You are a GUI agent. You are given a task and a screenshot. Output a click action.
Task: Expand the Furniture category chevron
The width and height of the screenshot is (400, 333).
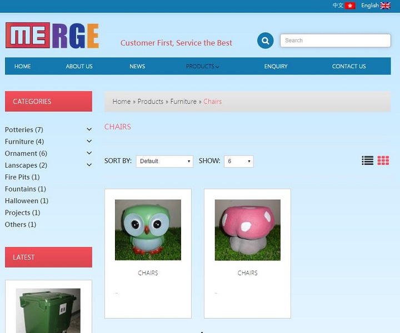pyautogui.click(x=89, y=141)
